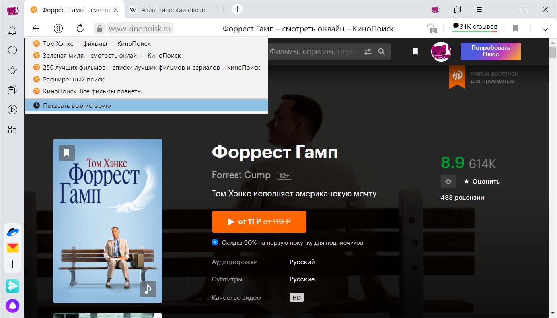Viewport: 557px width, 318px height.
Task: Open video play icon in sidebar
Action: [x=12, y=110]
